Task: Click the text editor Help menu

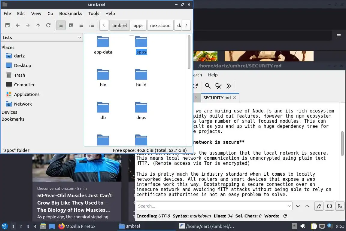Action: [213, 75]
